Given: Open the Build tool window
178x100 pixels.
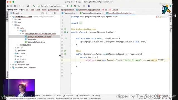Looking at the screenshot, I should point(58,96).
